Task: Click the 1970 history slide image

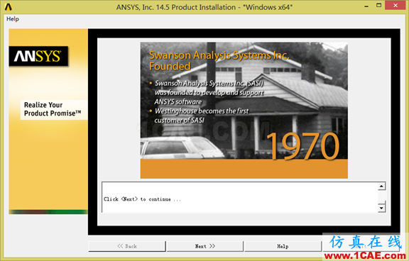Action: [x=244, y=110]
